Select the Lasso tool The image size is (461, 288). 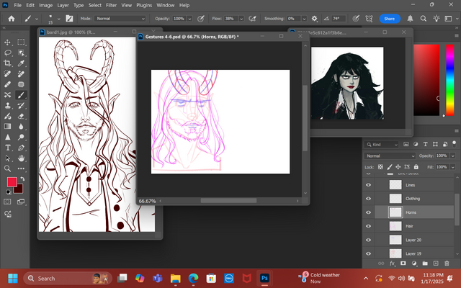click(6, 53)
